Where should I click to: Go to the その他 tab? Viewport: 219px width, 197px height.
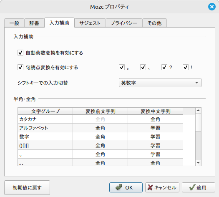point(154,23)
